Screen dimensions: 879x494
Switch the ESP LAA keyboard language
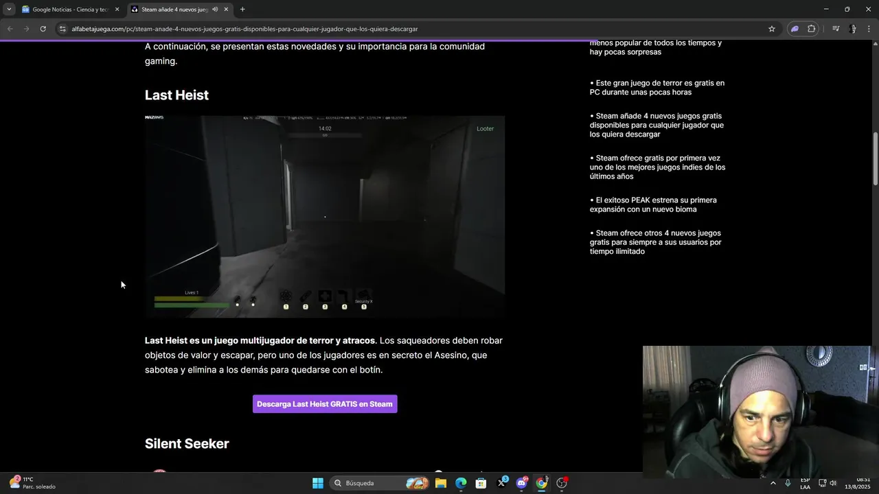coord(805,483)
